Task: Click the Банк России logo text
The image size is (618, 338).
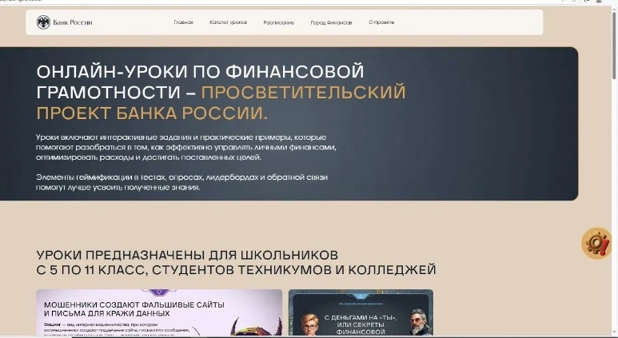Action: click(73, 22)
